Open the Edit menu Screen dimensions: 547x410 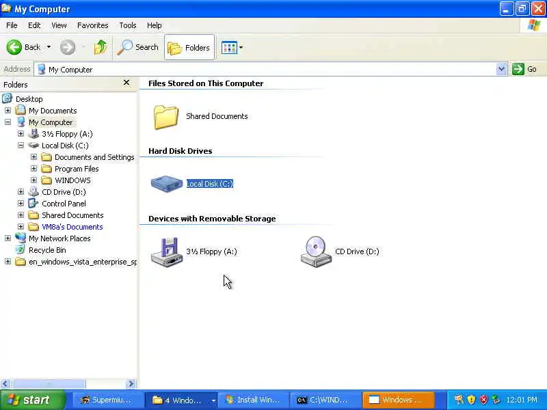[34, 25]
